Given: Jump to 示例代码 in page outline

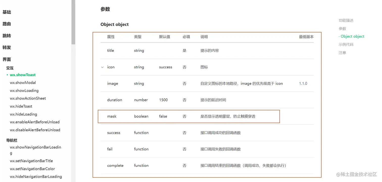Looking at the screenshot, I should (346, 44).
